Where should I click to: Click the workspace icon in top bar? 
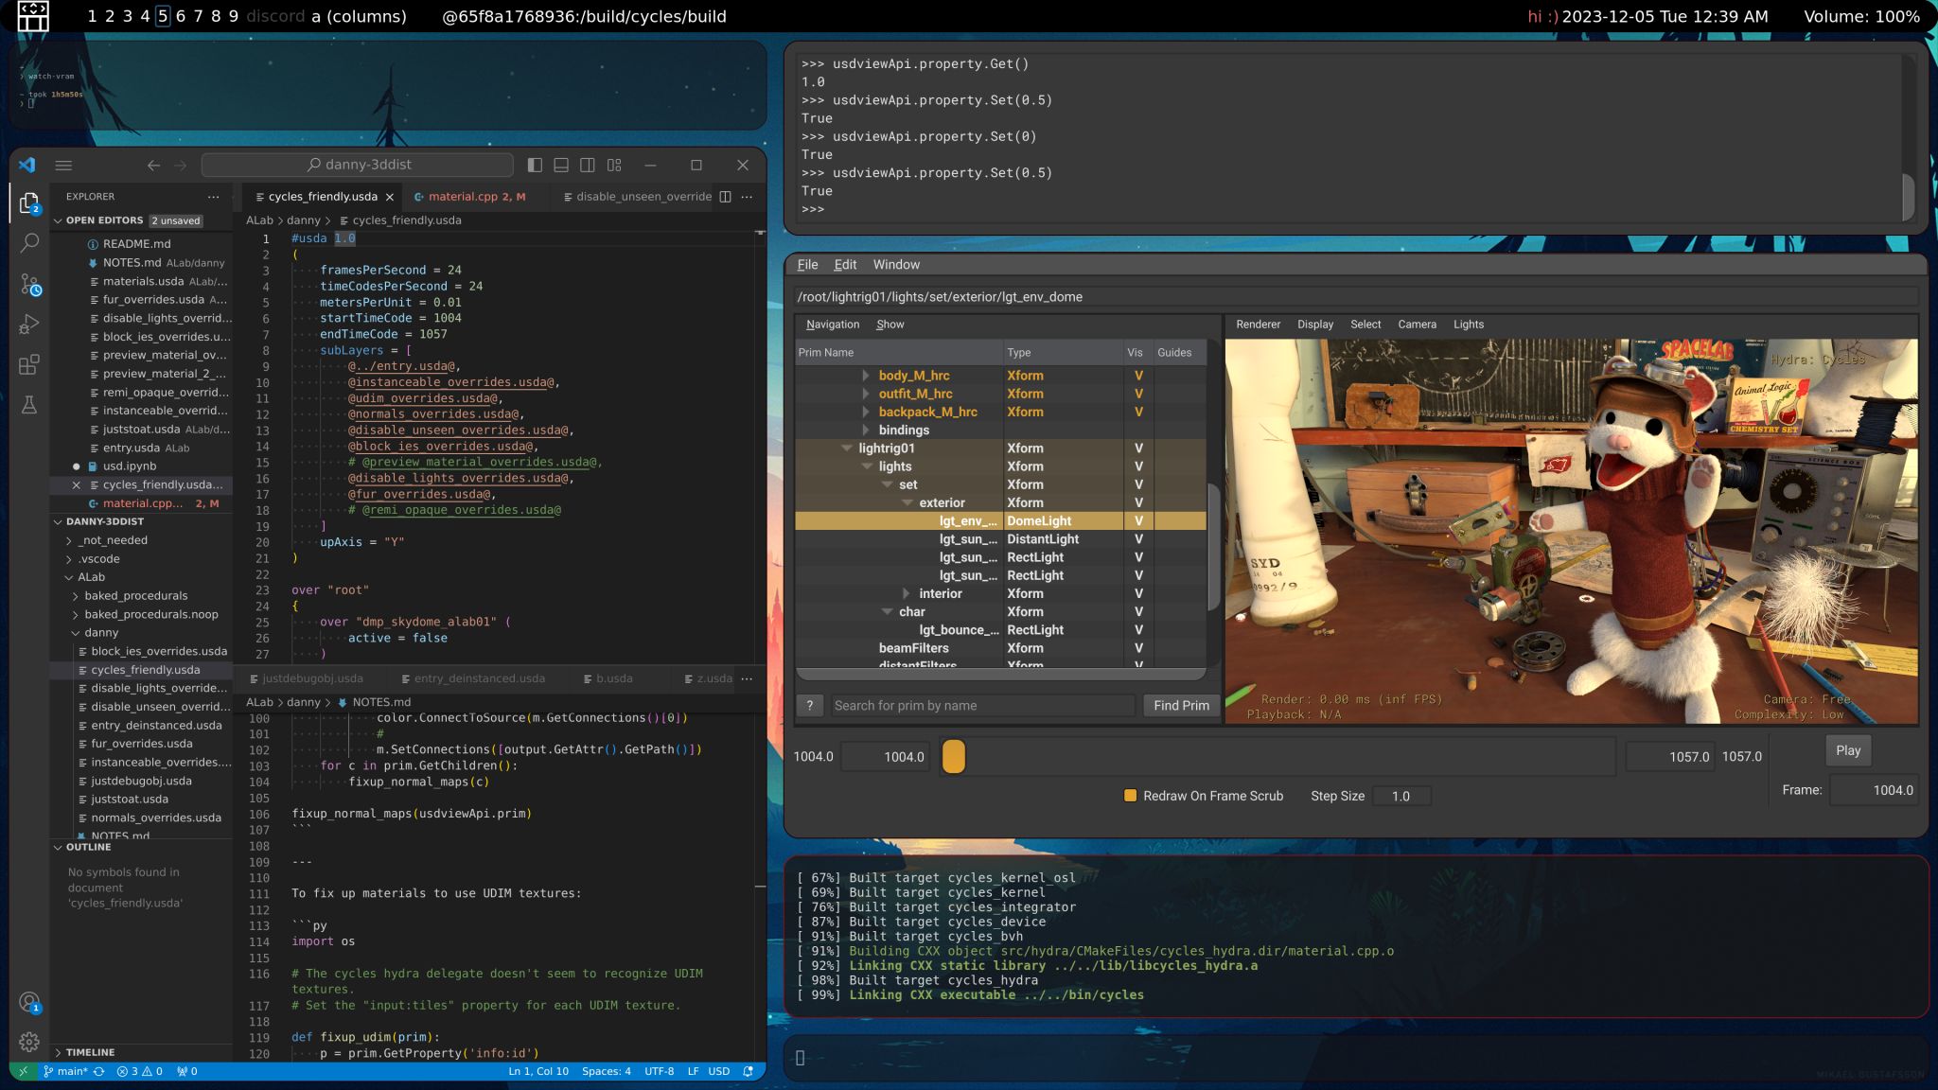tap(32, 16)
